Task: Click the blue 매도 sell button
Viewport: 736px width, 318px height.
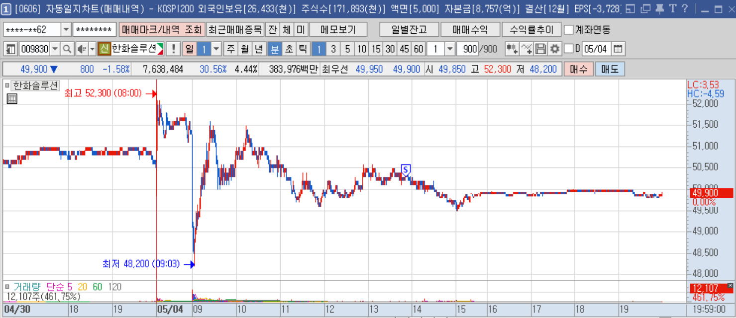Action: pyautogui.click(x=610, y=69)
